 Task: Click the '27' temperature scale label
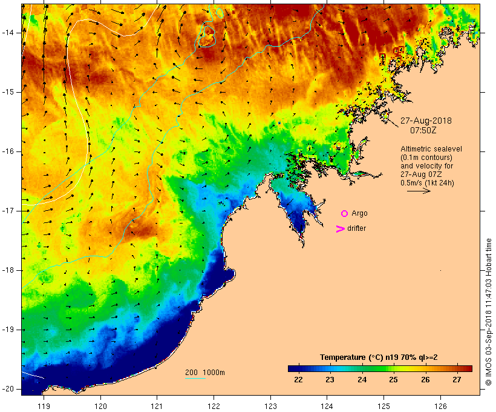[x=457, y=380]
